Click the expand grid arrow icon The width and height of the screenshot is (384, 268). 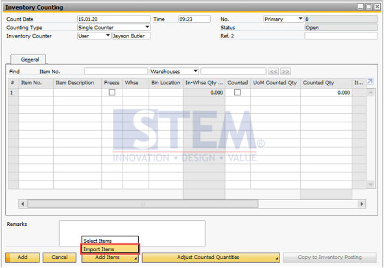pyautogui.click(x=370, y=82)
